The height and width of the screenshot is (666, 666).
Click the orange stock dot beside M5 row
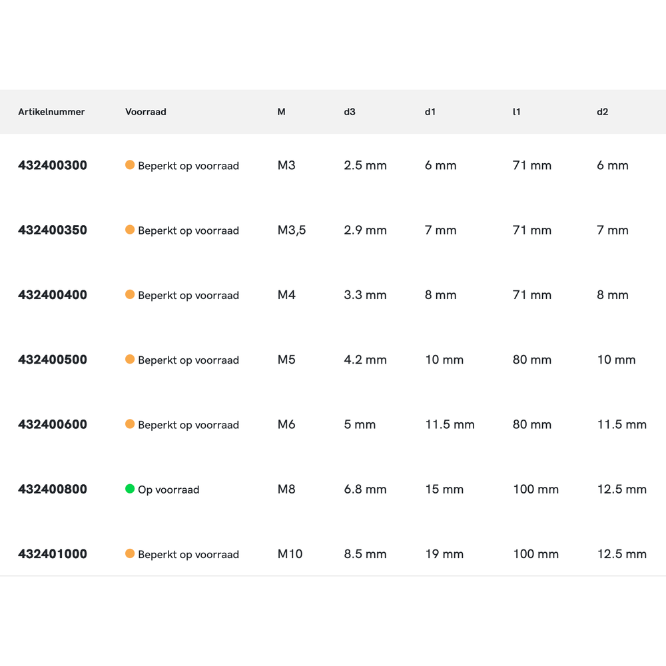pyautogui.click(x=130, y=360)
